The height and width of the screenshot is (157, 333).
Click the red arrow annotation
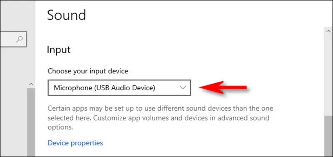pyautogui.click(x=223, y=87)
